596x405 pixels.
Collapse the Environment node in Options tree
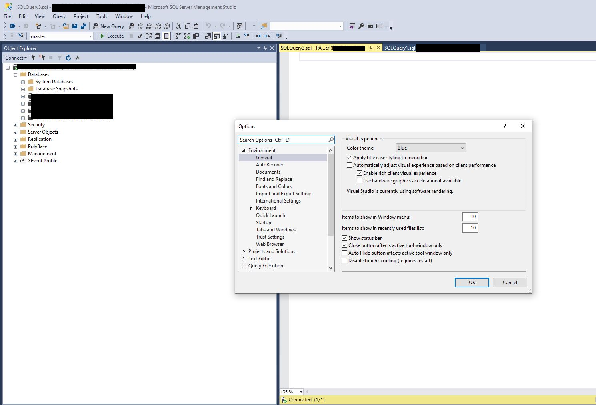point(244,150)
